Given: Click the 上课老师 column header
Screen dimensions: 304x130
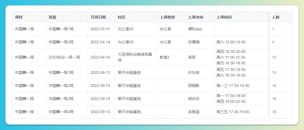Looking at the screenshot, I should pyautogui.click(x=196, y=17).
